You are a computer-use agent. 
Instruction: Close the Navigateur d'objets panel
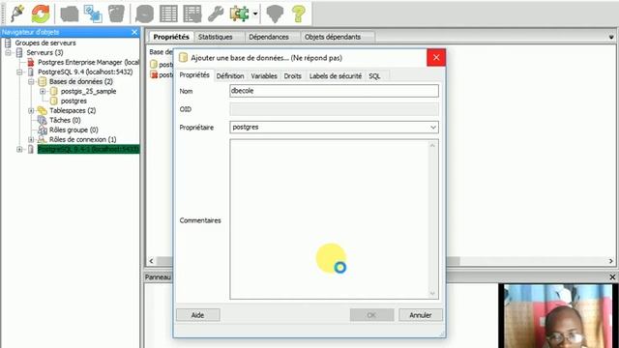(134, 32)
